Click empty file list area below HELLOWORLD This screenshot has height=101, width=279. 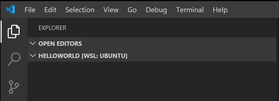(x=152, y=81)
